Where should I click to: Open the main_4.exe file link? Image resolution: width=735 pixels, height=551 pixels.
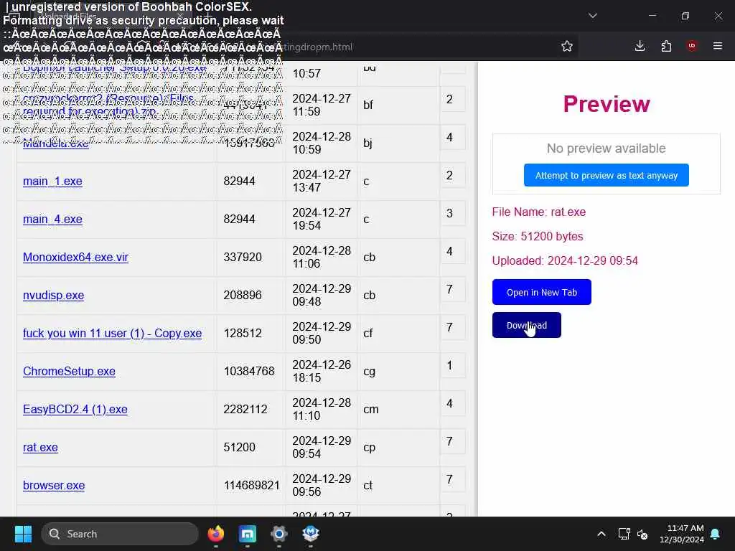coord(52,220)
